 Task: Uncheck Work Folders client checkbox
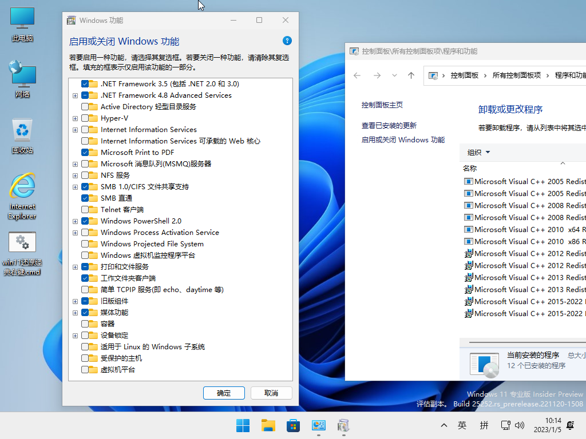[x=85, y=278]
